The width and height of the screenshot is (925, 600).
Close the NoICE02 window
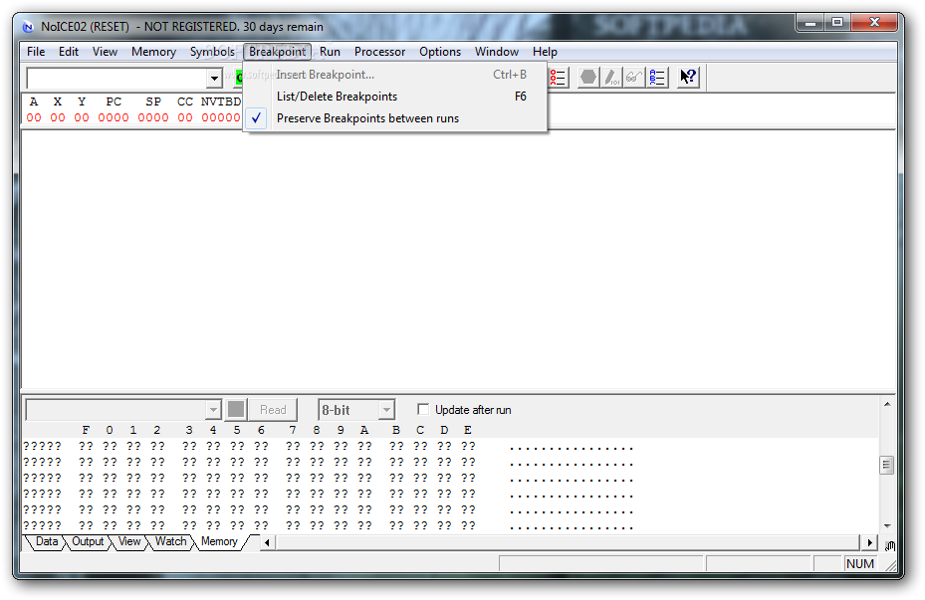pos(874,23)
